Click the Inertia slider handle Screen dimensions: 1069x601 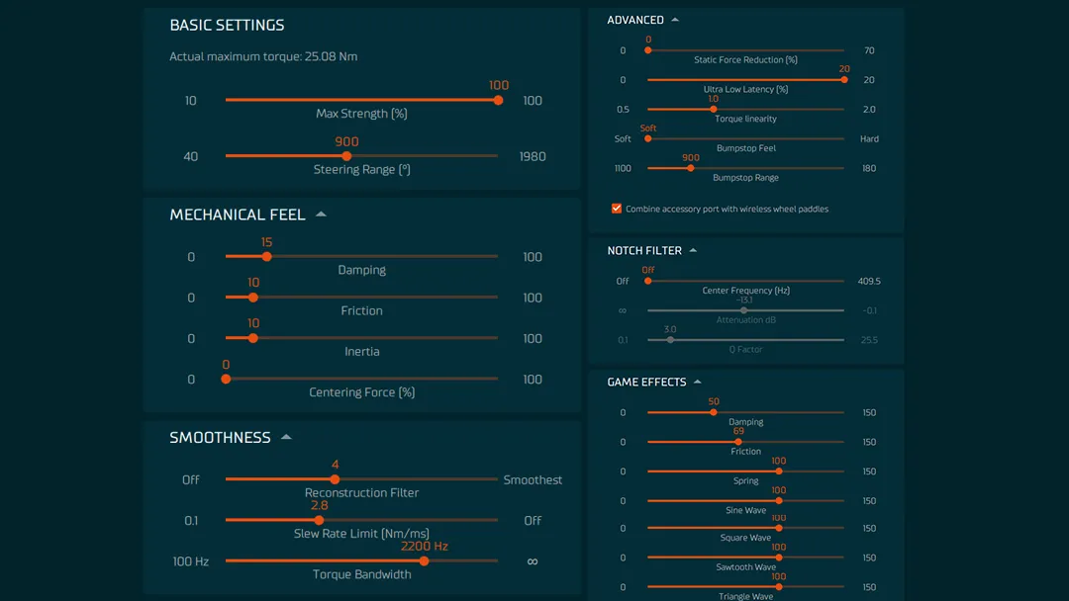click(x=253, y=338)
